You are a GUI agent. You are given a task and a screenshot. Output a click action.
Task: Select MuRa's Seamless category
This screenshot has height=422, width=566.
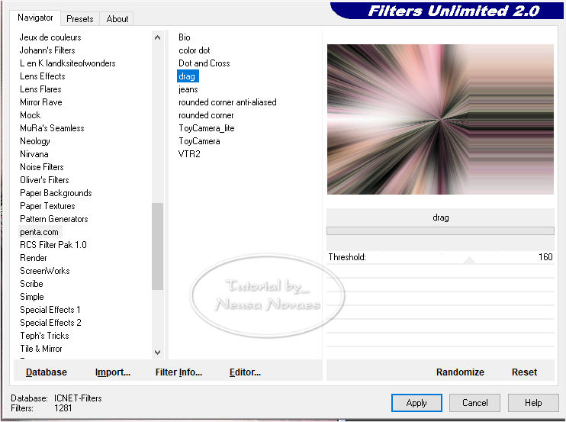(52, 128)
